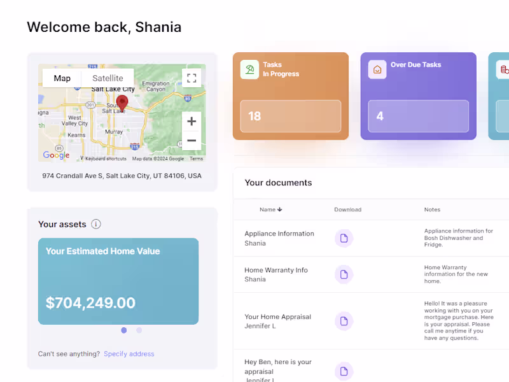509x382 pixels.
Task: Select the Map view tab
Action: tap(62, 78)
